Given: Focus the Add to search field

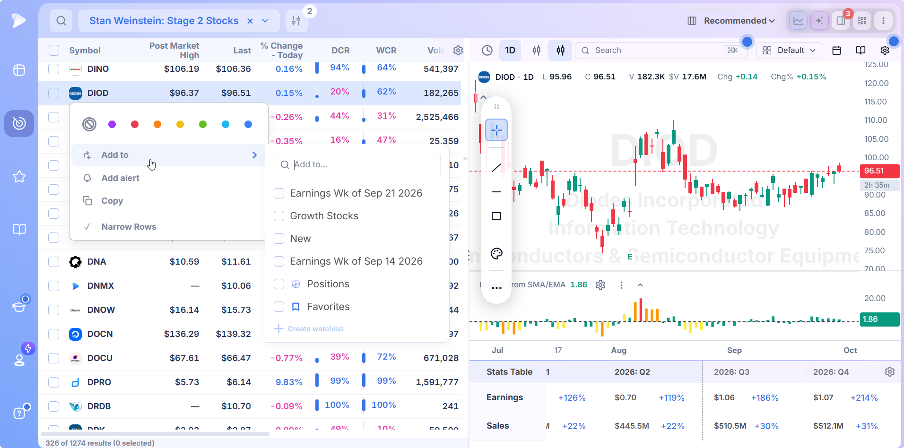Looking at the screenshot, I should click(357, 164).
